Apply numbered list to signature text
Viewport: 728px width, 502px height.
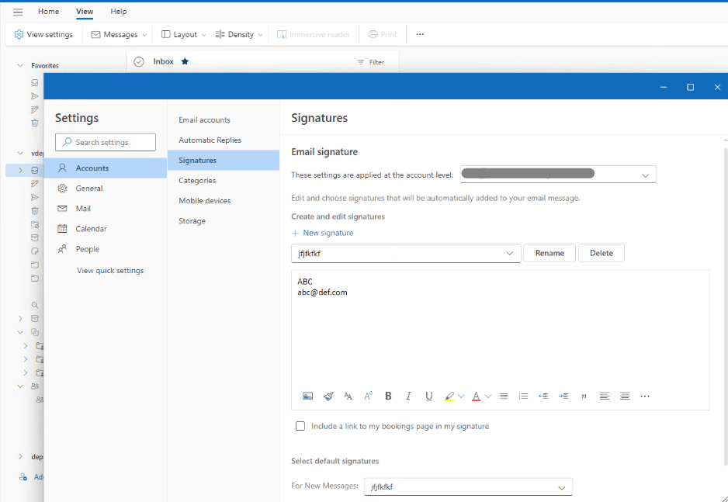[523, 396]
